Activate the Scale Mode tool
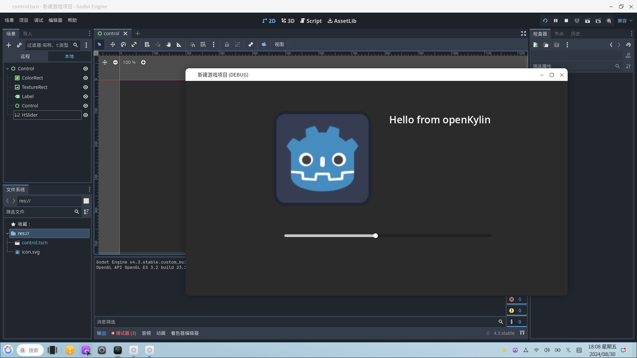 click(134, 44)
